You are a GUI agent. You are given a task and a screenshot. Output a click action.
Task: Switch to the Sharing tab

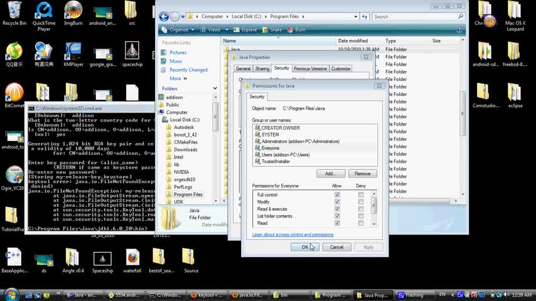[x=262, y=69]
